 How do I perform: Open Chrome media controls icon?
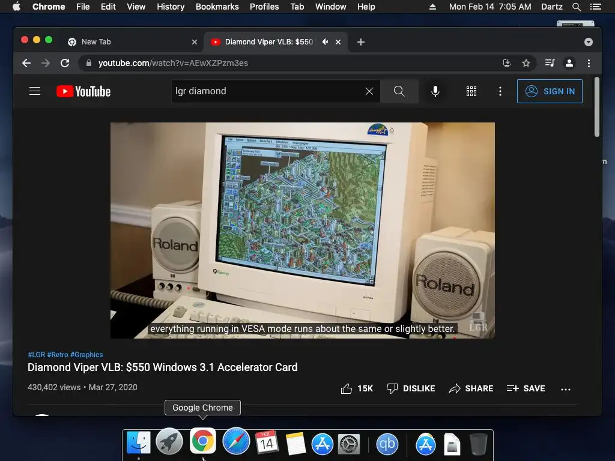550,63
